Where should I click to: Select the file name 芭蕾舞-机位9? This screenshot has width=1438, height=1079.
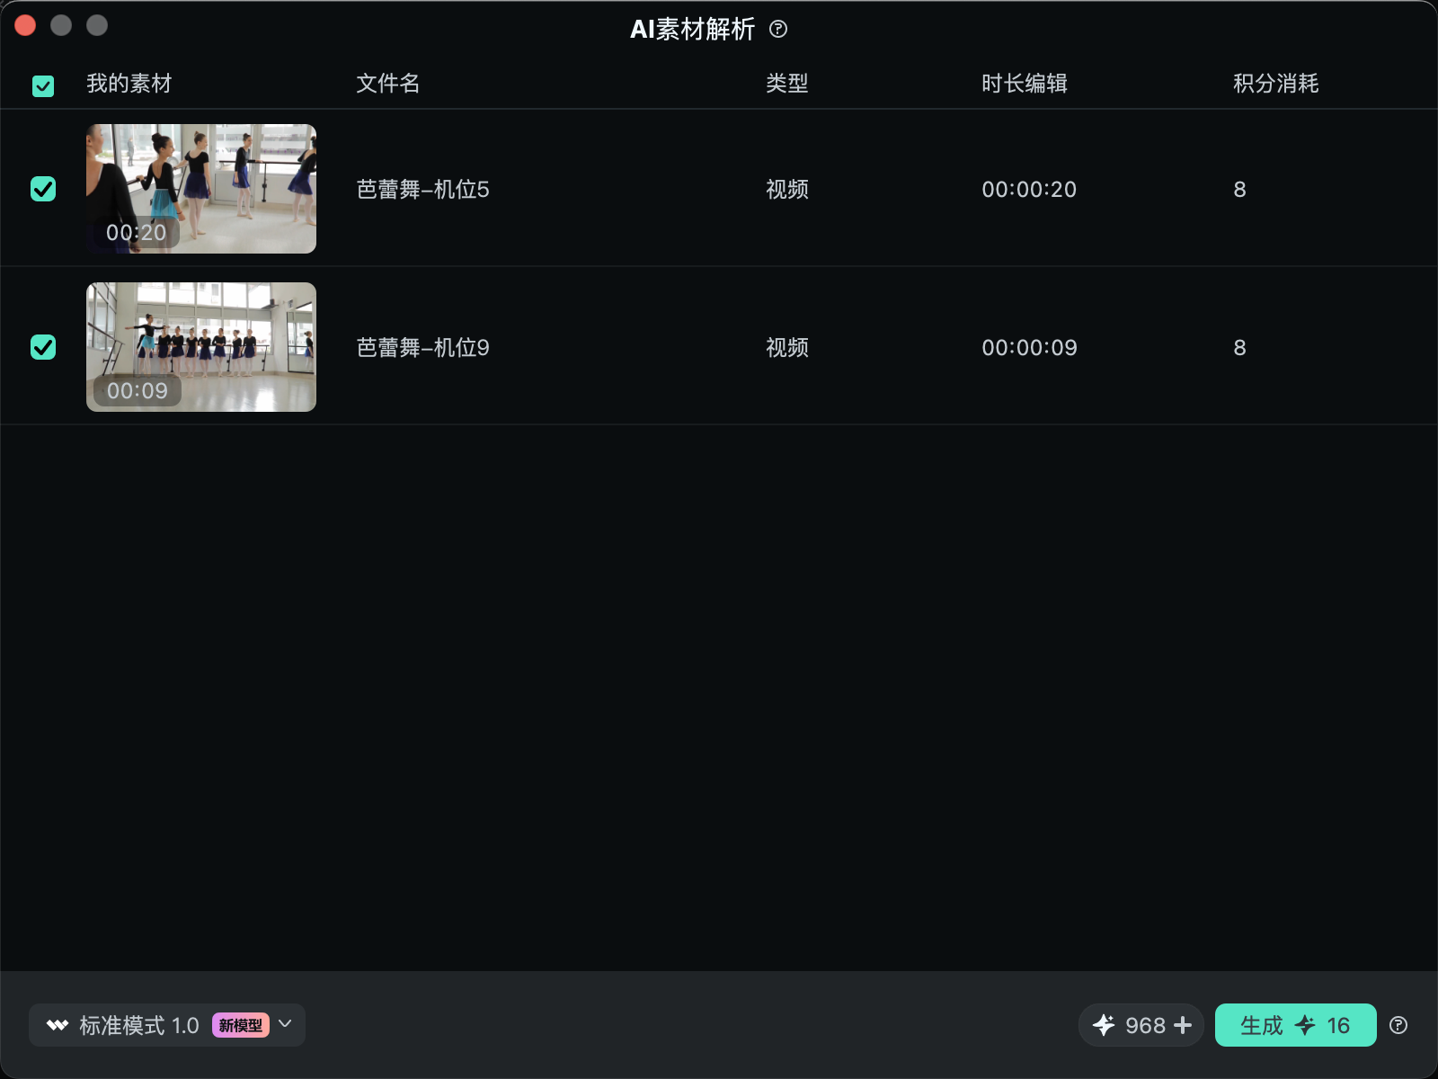(x=422, y=348)
